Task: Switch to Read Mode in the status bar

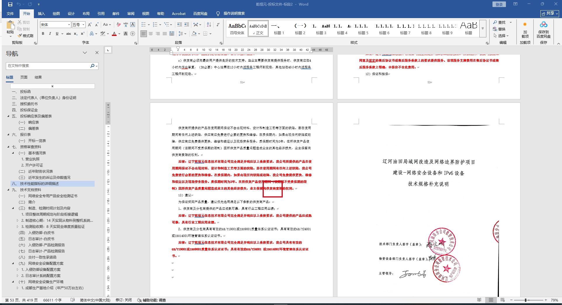Action: click(479, 300)
